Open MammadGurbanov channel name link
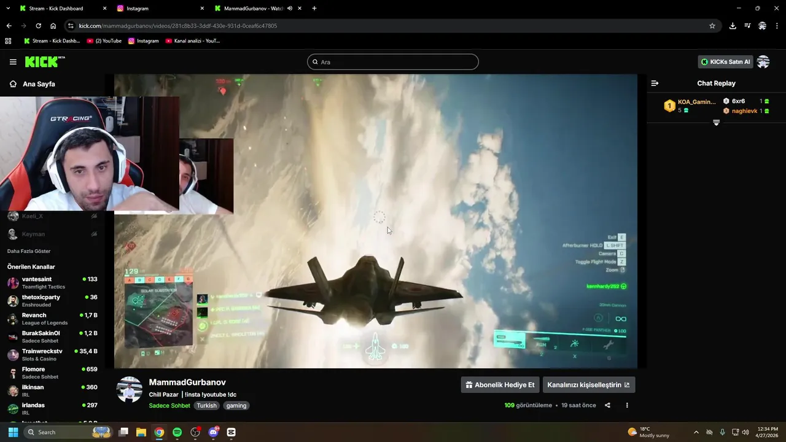The image size is (786, 442). point(187,382)
